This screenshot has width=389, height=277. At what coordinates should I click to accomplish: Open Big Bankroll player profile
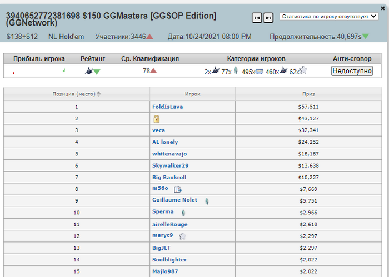click(169, 178)
